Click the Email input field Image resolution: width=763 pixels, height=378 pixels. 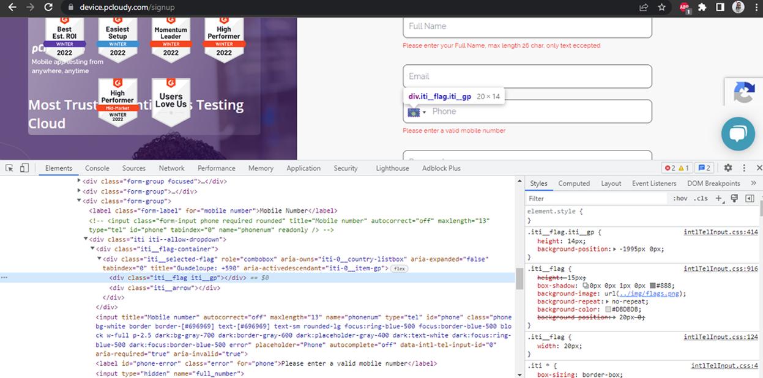tap(527, 76)
